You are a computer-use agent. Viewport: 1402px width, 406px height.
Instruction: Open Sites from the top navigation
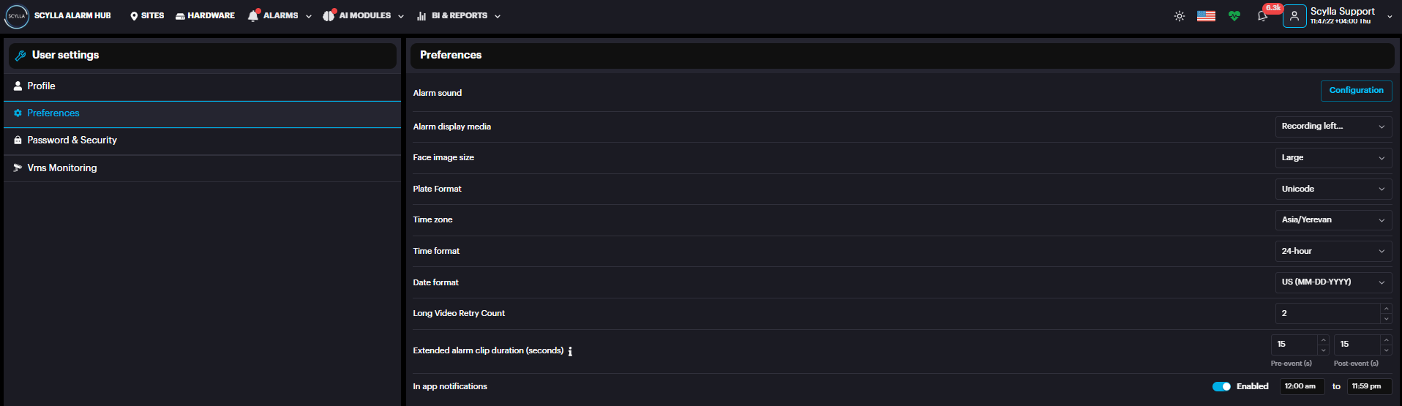[x=147, y=16]
